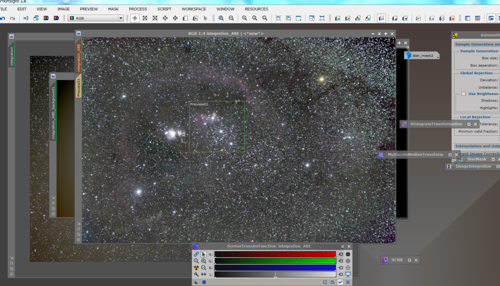This screenshot has width=500, height=286.
Task: Toggle STF Enable screen monitor icon
Action: [348, 274]
